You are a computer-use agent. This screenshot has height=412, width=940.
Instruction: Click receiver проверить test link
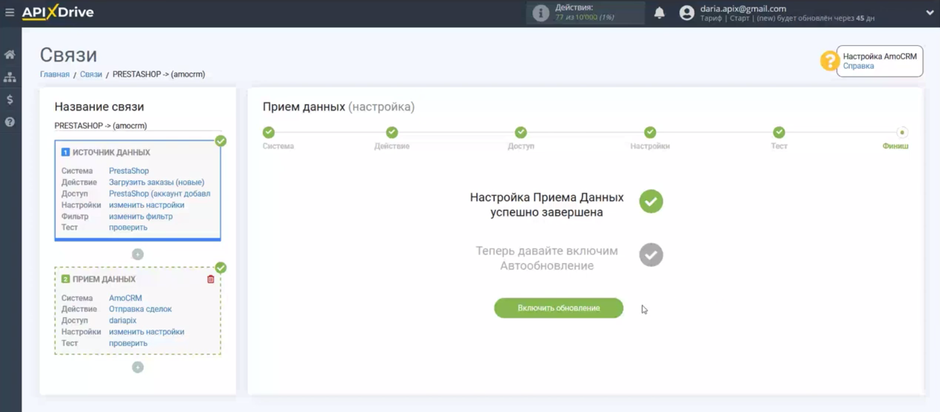pyautogui.click(x=128, y=343)
